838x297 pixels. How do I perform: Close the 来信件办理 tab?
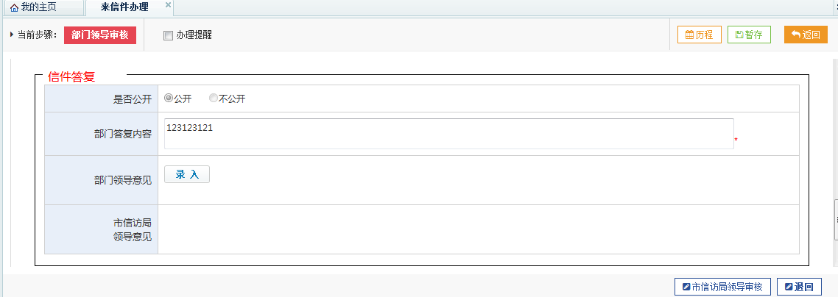click(168, 4)
